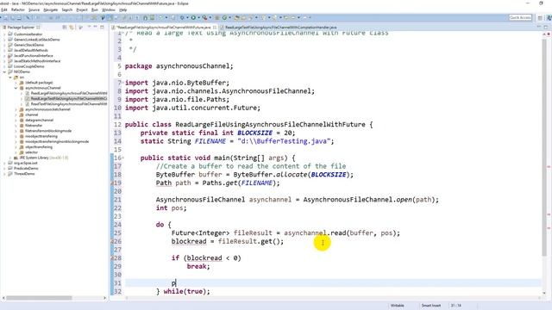The height and width of the screenshot is (310, 552).
Task: Select the selector package
Action: (31, 152)
